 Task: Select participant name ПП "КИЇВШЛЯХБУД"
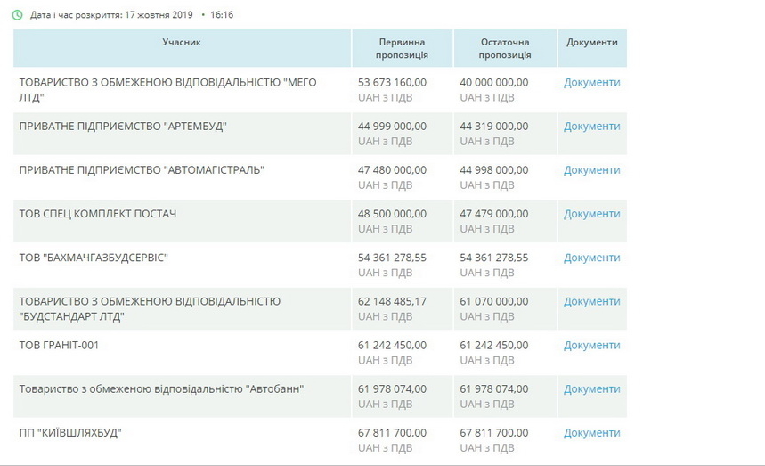pos(70,433)
